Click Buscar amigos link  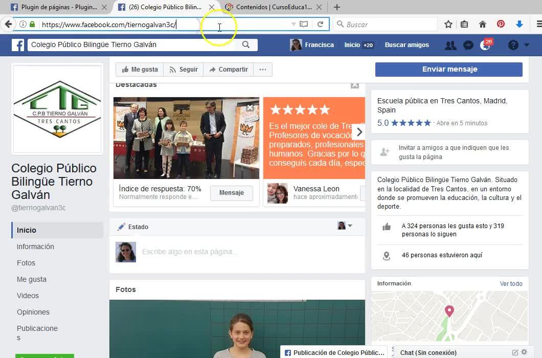click(x=407, y=45)
